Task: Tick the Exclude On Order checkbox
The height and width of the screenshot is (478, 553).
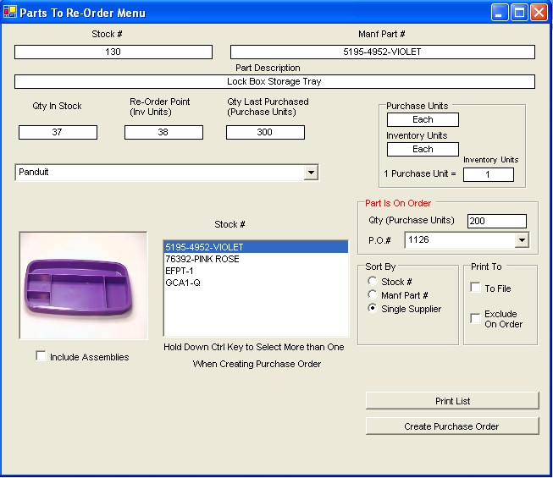Action: (x=475, y=318)
